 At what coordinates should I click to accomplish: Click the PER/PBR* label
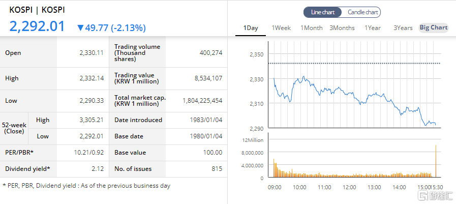pyautogui.click(x=19, y=153)
